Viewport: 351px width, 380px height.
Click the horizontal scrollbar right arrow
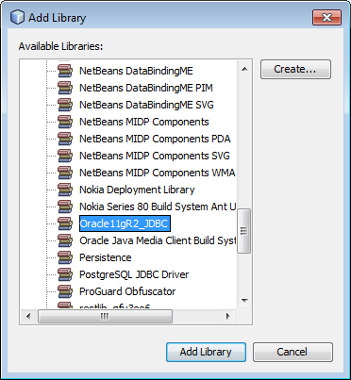coord(228,316)
